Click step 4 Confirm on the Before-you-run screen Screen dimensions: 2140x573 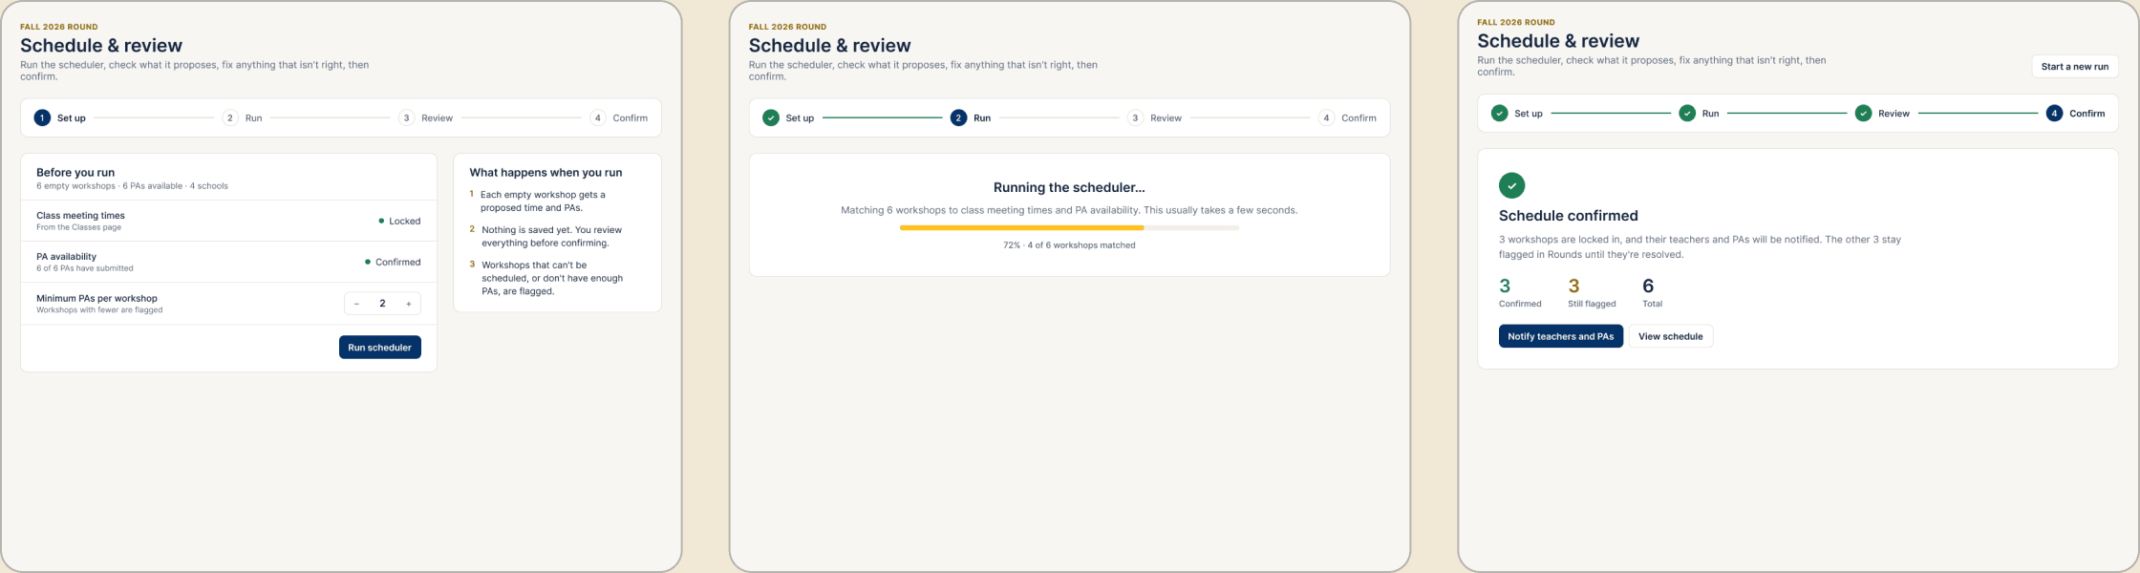coord(619,117)
